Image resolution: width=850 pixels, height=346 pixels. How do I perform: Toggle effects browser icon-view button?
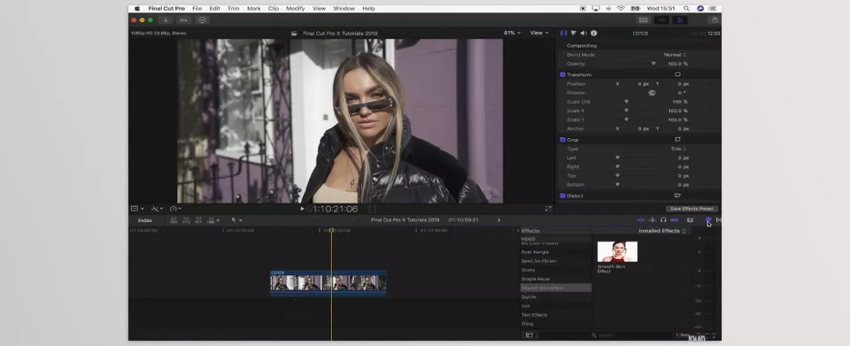pos(529,335)
